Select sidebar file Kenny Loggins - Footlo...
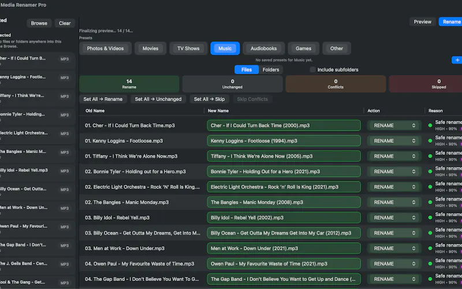 (x=37, y=79)
